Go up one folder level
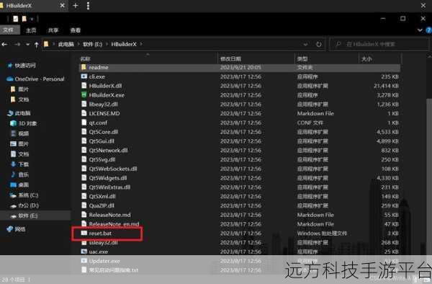This screenshot has height=284, width=432. tap(37, 45)
